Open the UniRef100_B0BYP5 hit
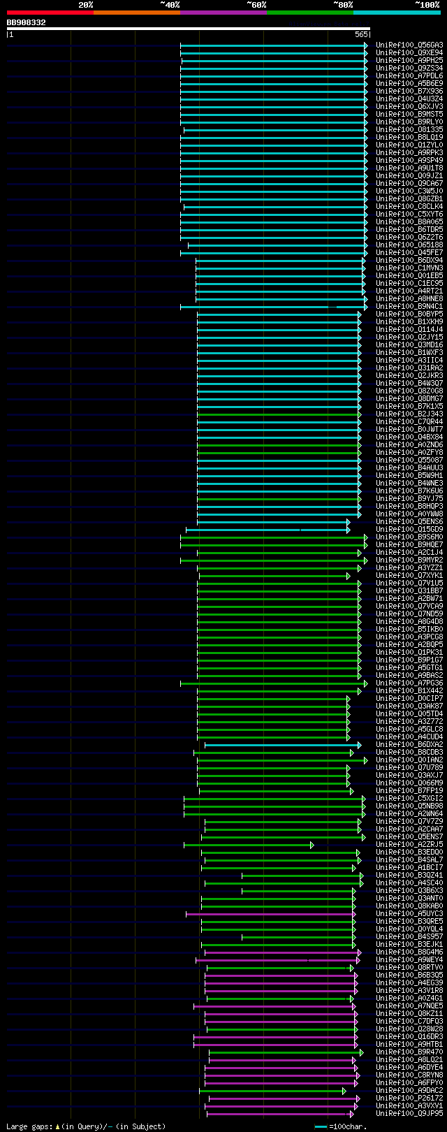Viewport: 447px width, 1132px height. pos(409,314)
